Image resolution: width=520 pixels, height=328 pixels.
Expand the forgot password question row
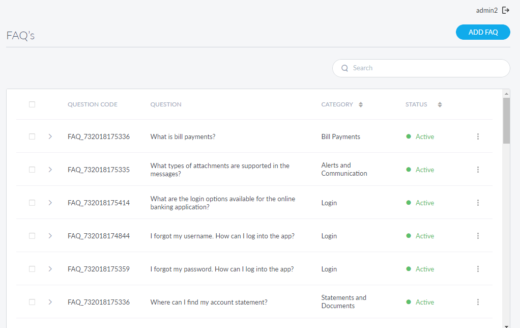[x=50, y=269]
